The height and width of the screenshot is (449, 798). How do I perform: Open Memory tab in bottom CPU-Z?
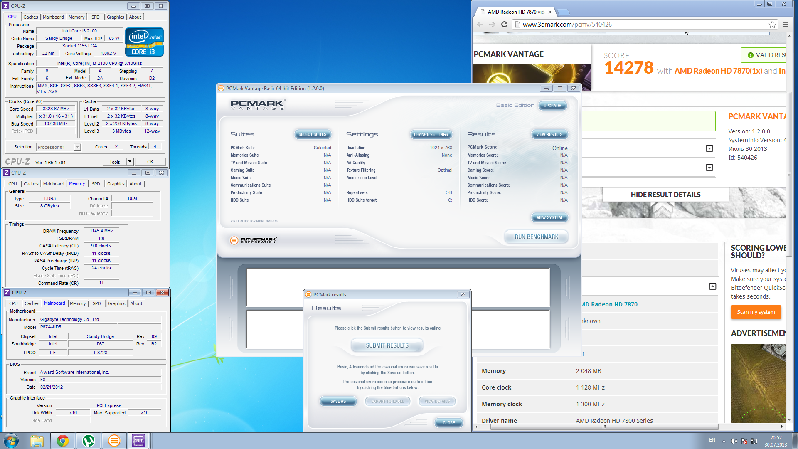pos(78,303)
